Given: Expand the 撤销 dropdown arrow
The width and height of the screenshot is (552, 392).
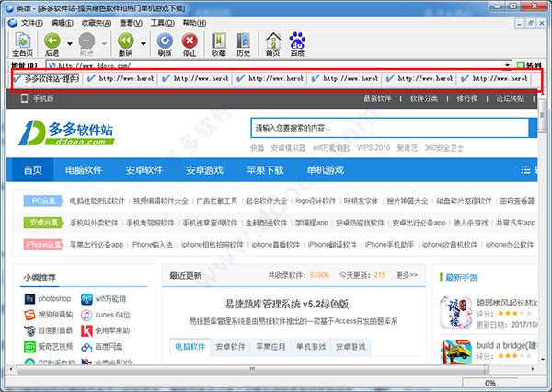Looking at the screenshot, I should coord(144,43).
